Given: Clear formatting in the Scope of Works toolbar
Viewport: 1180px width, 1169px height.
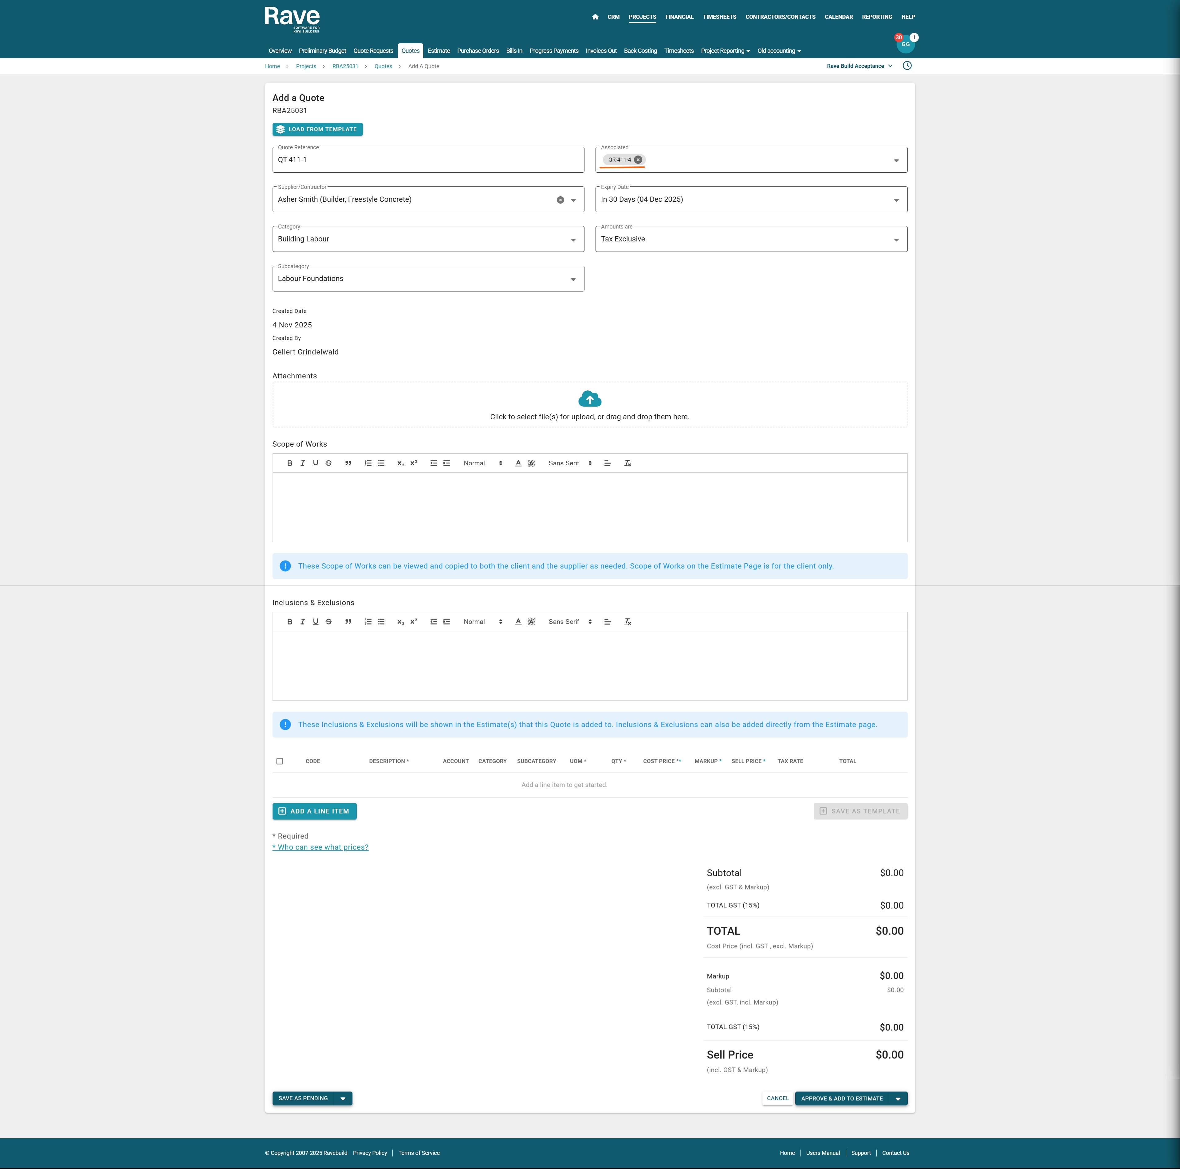Looking at the screenshot, I should 627,463.
